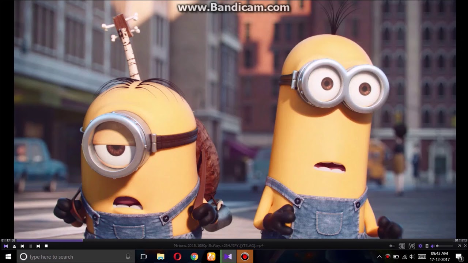Open Task View

(143, 257)
